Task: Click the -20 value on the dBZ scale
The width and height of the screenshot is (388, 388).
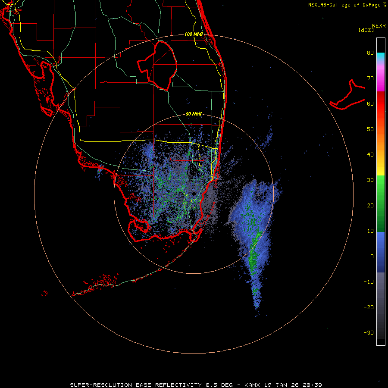Action: click(369, 307)
